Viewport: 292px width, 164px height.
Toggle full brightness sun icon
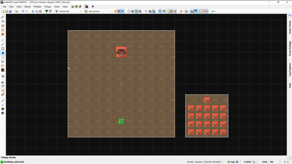tap(115, 11)
